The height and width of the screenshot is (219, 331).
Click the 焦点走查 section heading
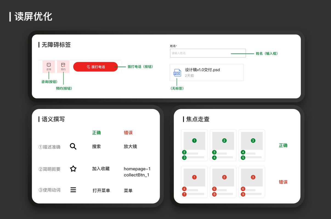pyautogui.click(x=198, y=119)
